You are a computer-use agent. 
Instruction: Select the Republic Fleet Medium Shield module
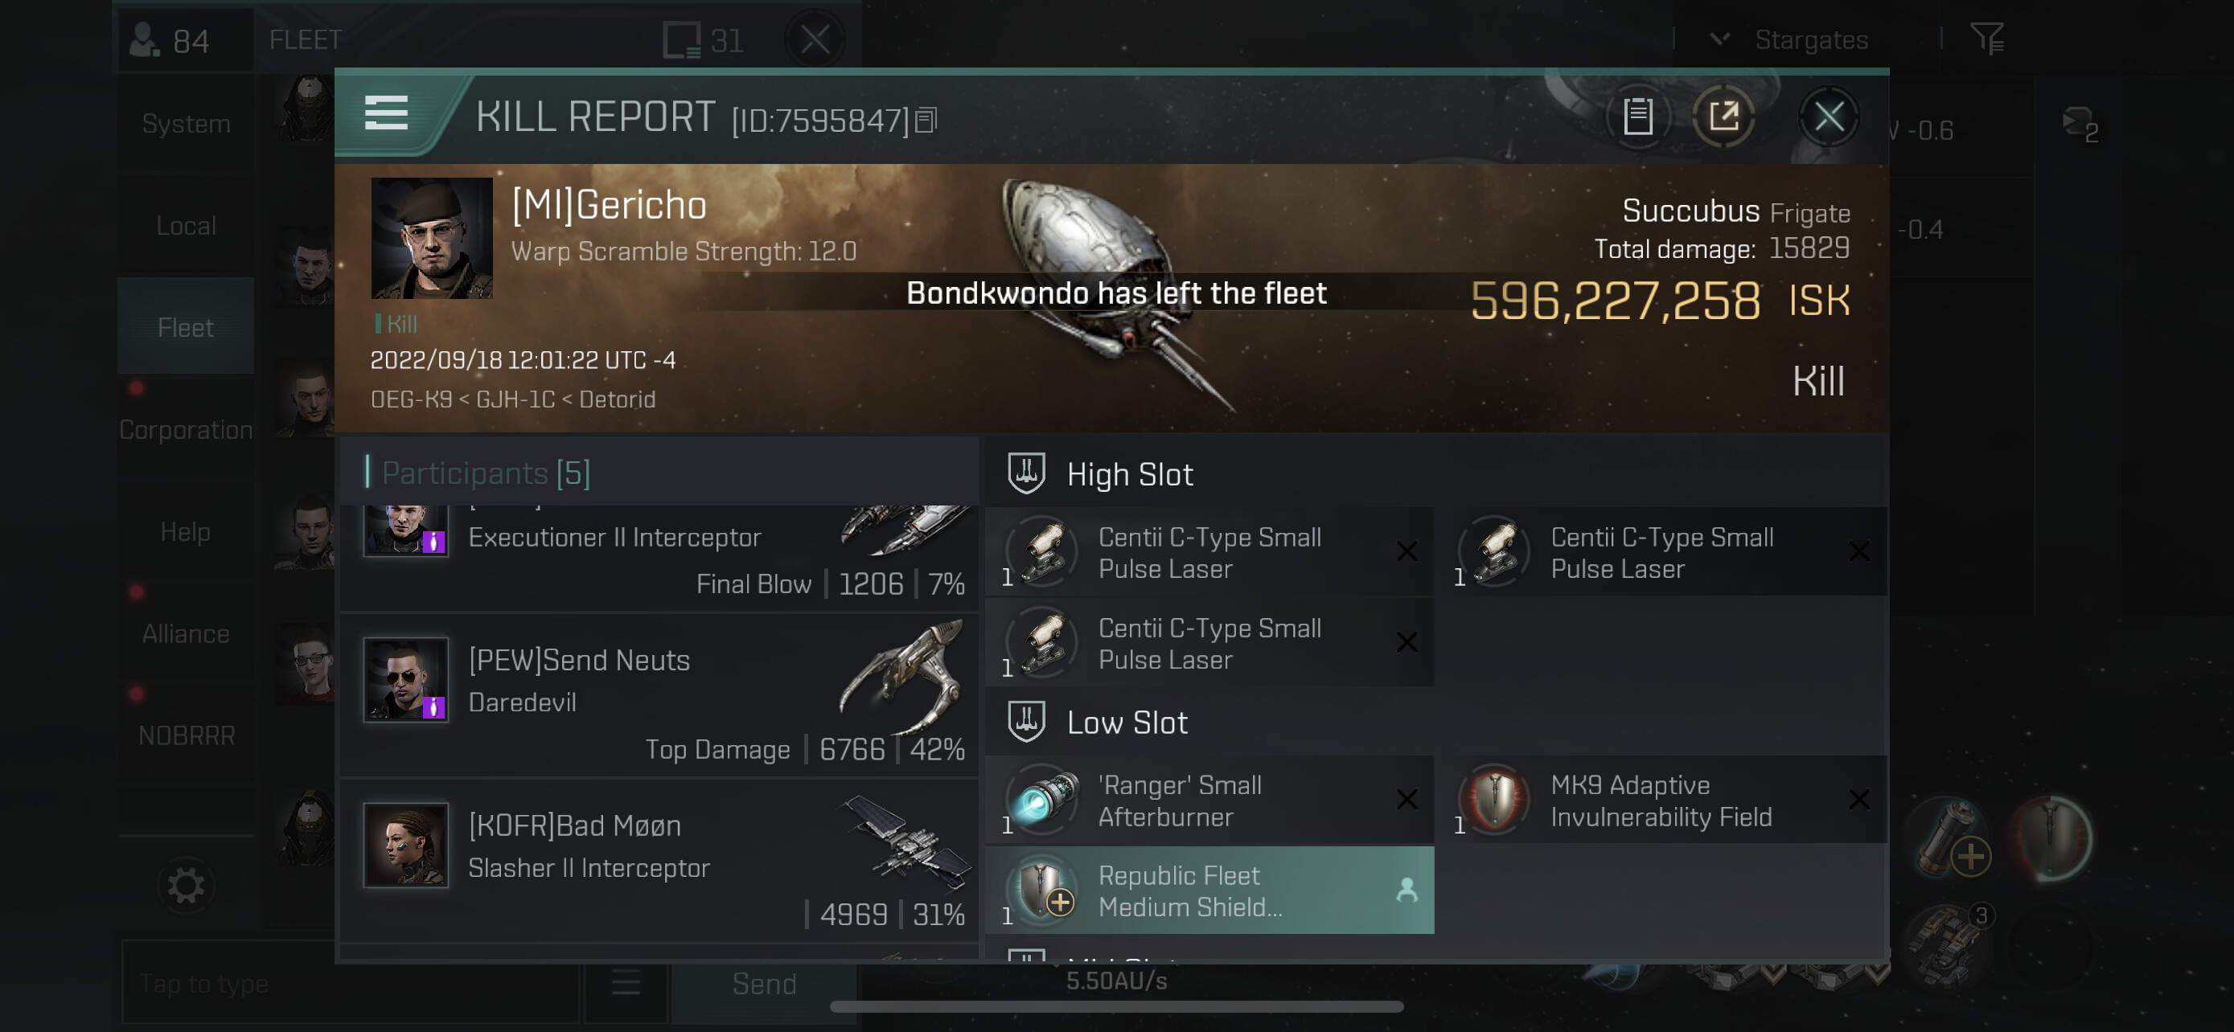1209,891
